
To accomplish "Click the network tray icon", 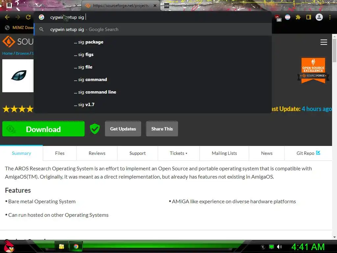I will (x=272, y=247).
